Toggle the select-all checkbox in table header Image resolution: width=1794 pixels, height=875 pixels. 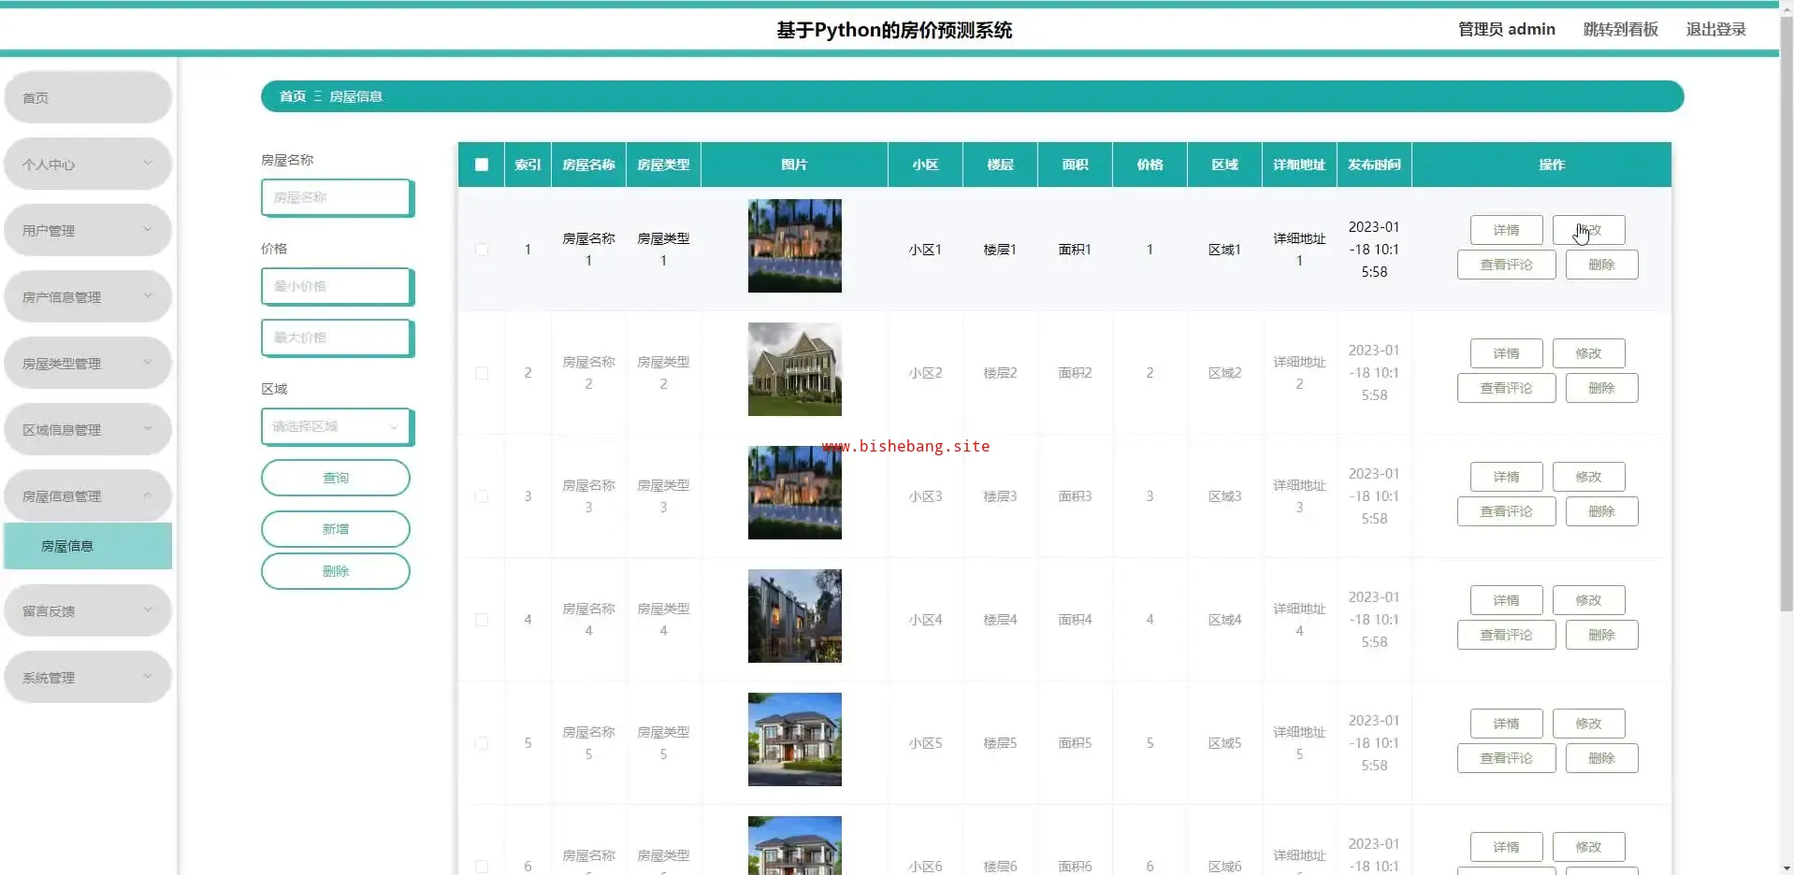point(482,165)
